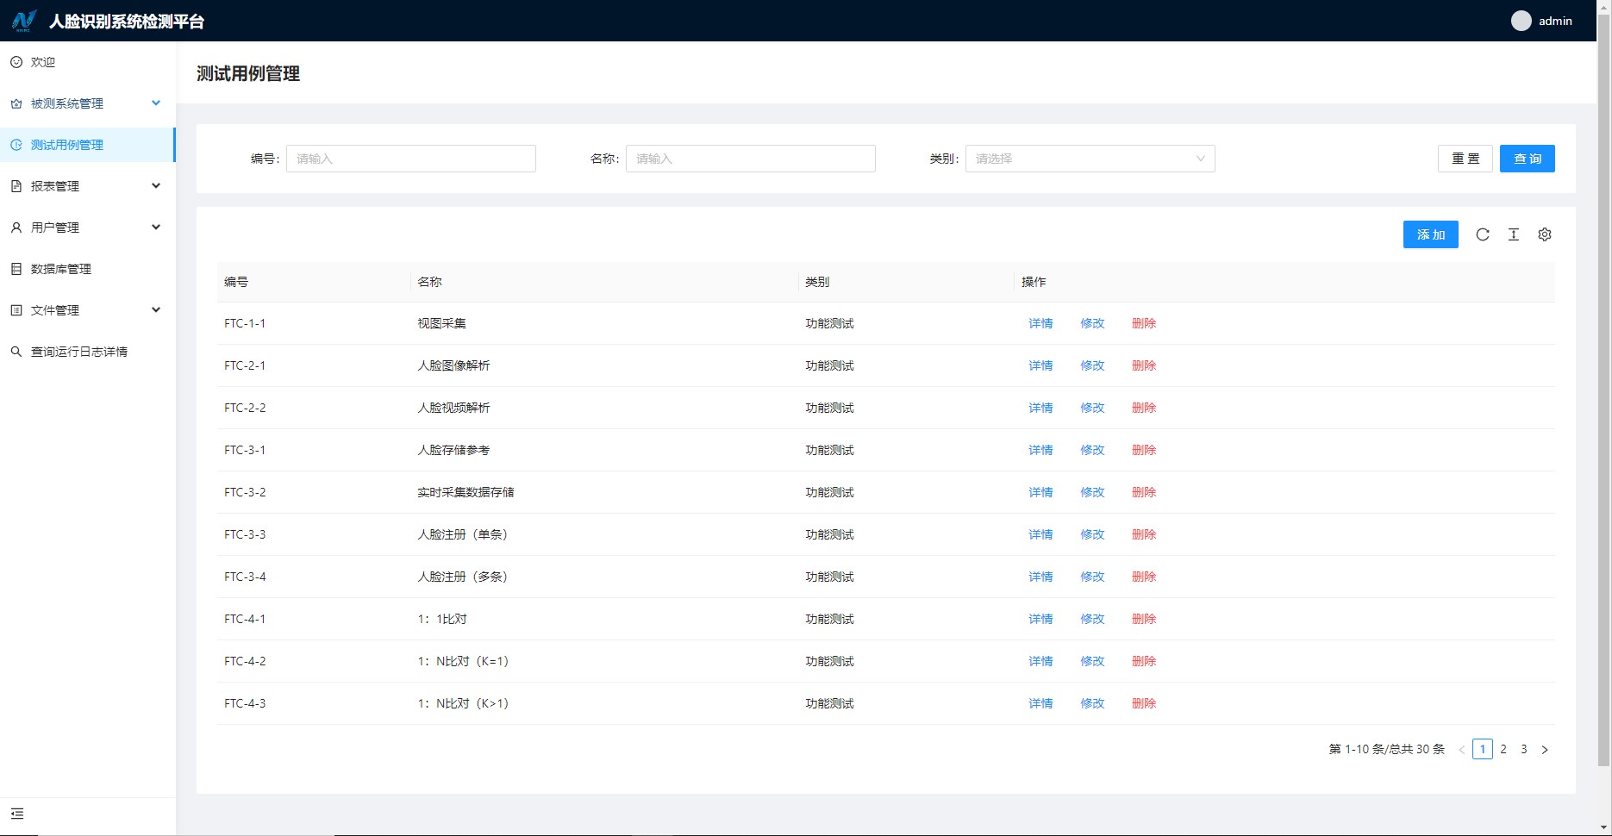Viewport: 1612px width, 836px height.
Task: Click the 欢迎 smiley icon
Action: click(x=16, y=62)
